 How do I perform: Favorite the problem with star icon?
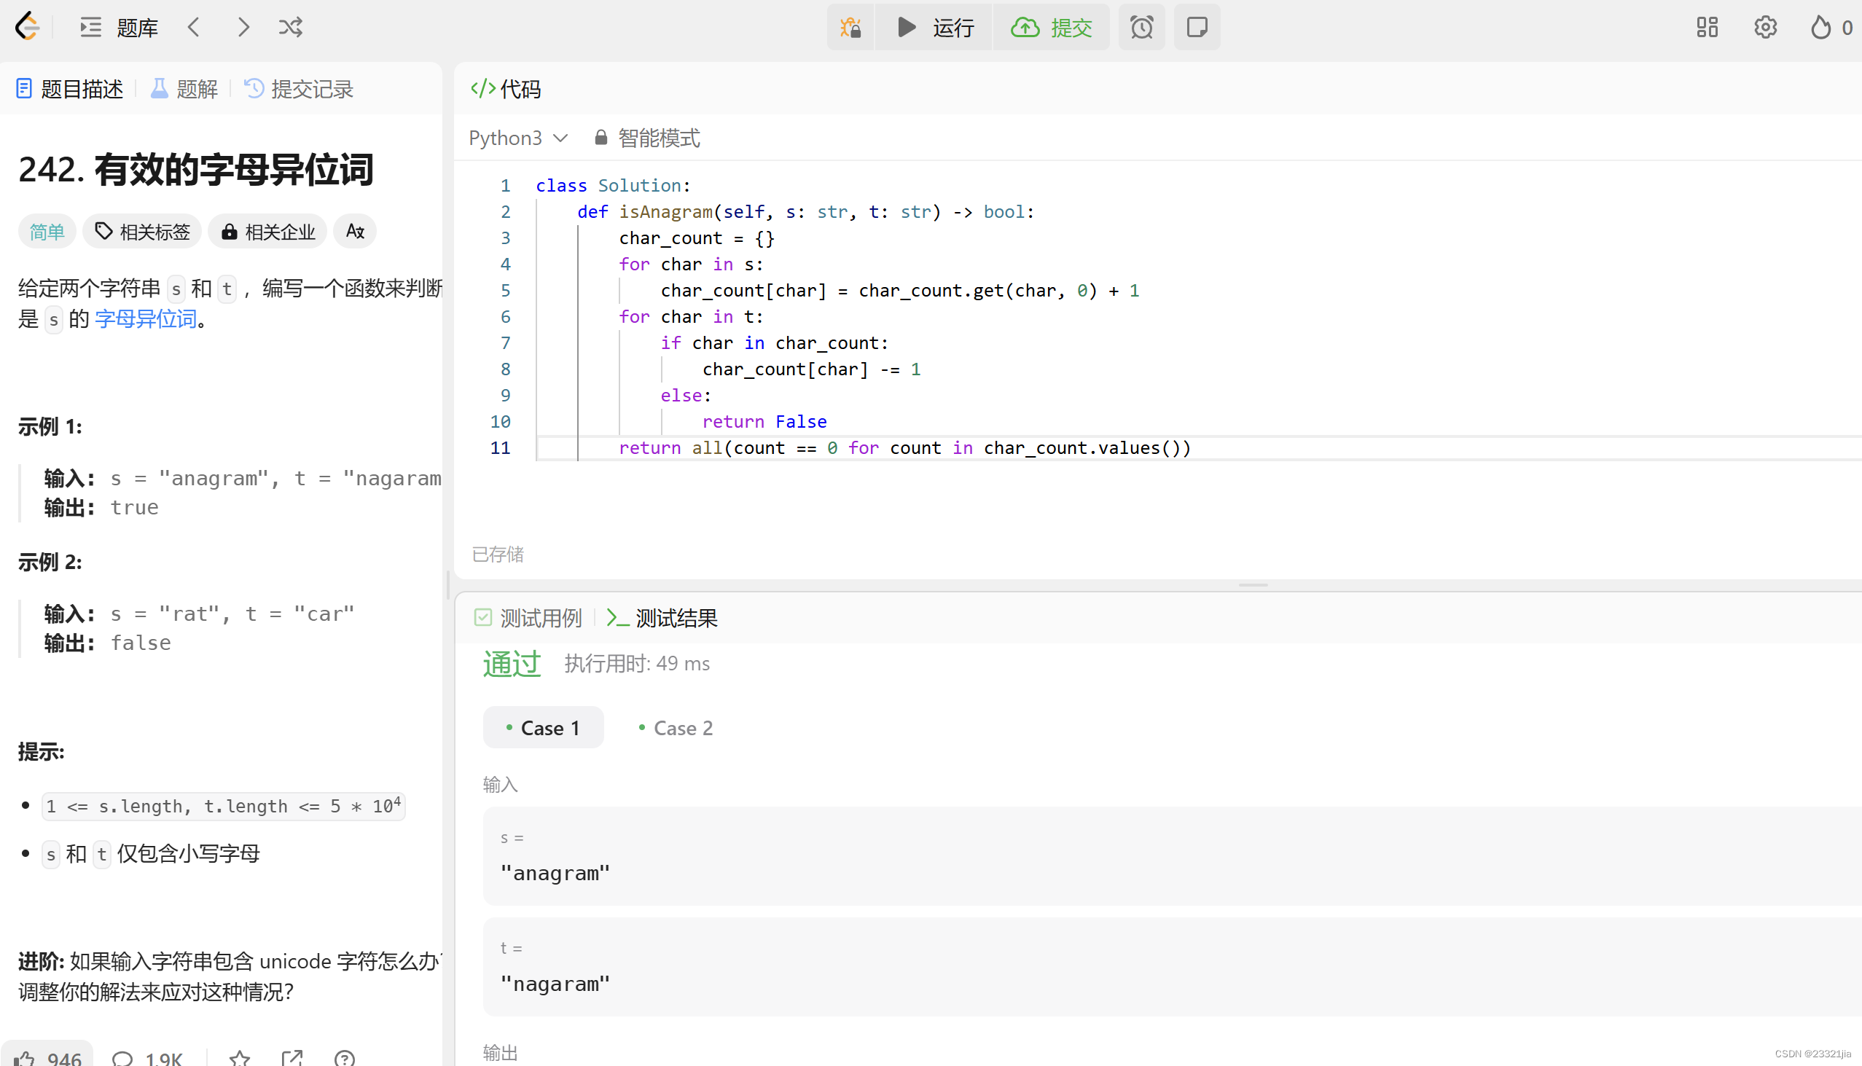tap(240, 1058)
